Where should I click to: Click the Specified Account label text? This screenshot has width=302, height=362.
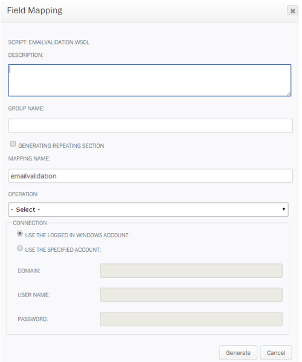click(x=63, y=250)
